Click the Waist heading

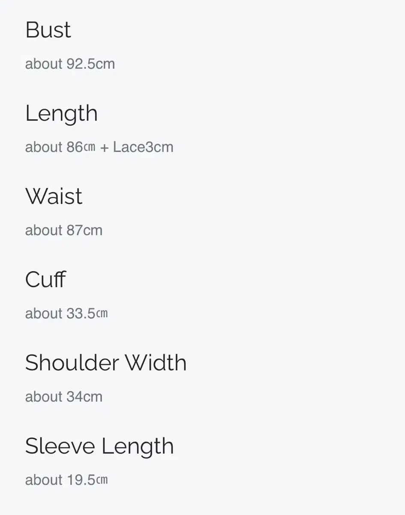tap(54, 197)
